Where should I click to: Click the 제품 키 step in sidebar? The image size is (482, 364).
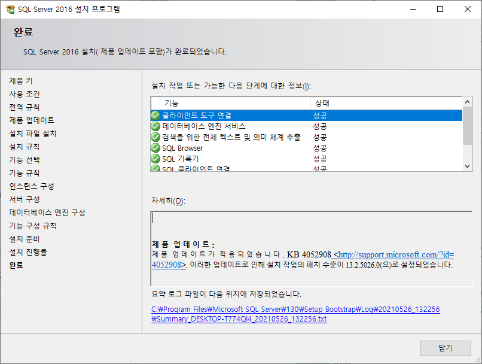pos(20,81)
